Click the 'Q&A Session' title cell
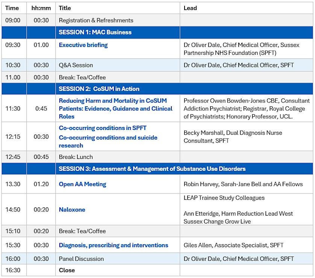Viewport: 315px width, 278px height. [76, 65]
